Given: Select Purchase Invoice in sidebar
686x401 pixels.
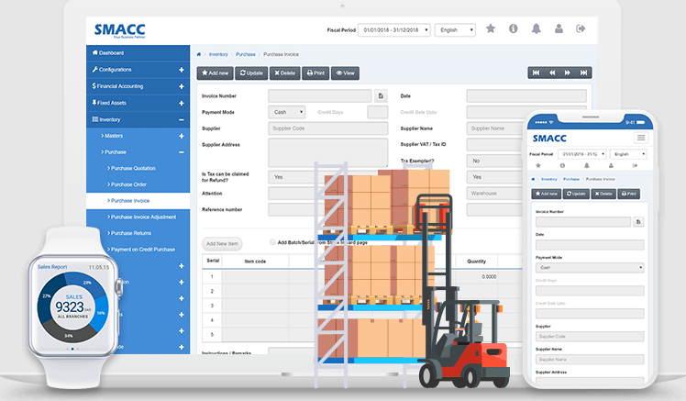Looking at the screenshot, I should tap(138, 200).
